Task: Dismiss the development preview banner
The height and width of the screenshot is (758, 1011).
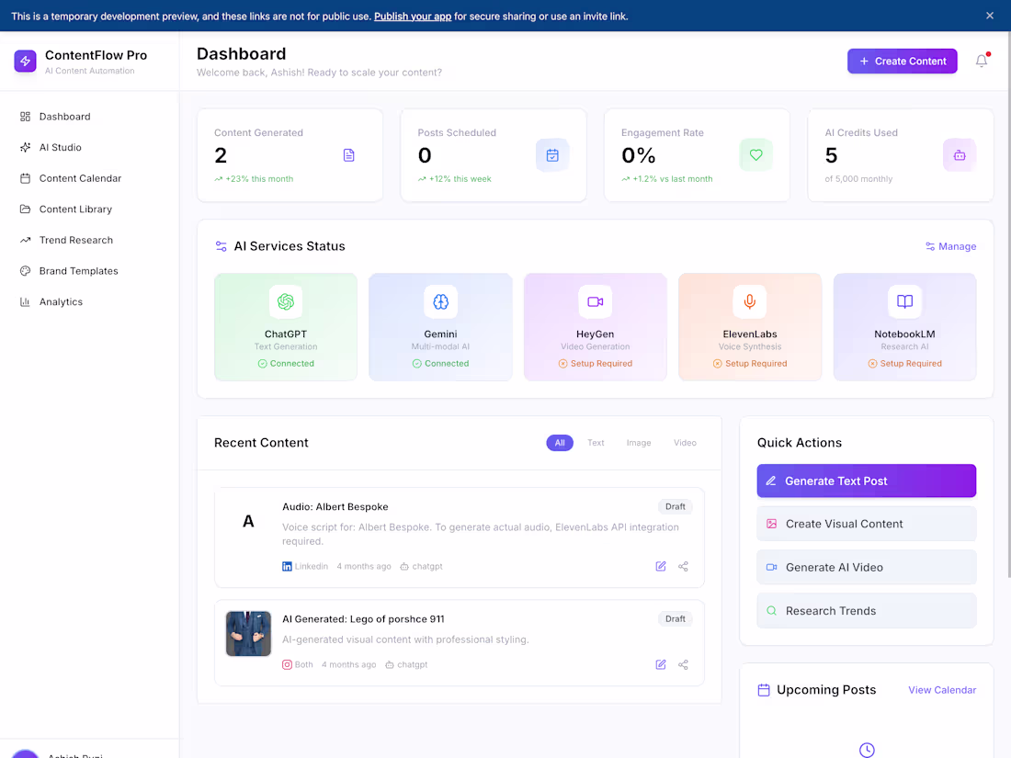Action: point(990,16)
